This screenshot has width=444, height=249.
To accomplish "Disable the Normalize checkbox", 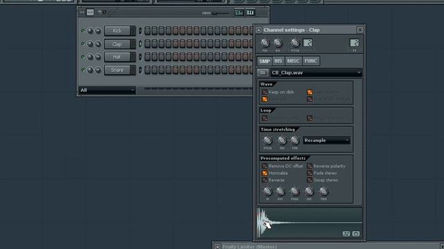I will tap(264, 173).
